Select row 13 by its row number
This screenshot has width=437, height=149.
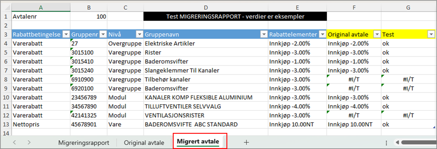(6, 125)
